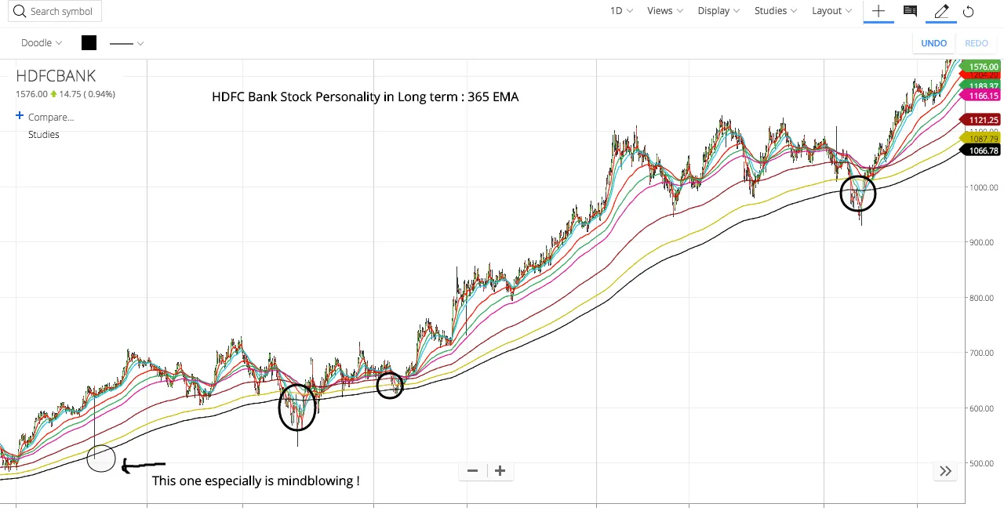Open the Studies menu in the top bar
Screen dimensions: 1004x511
(x=774, y=10)
